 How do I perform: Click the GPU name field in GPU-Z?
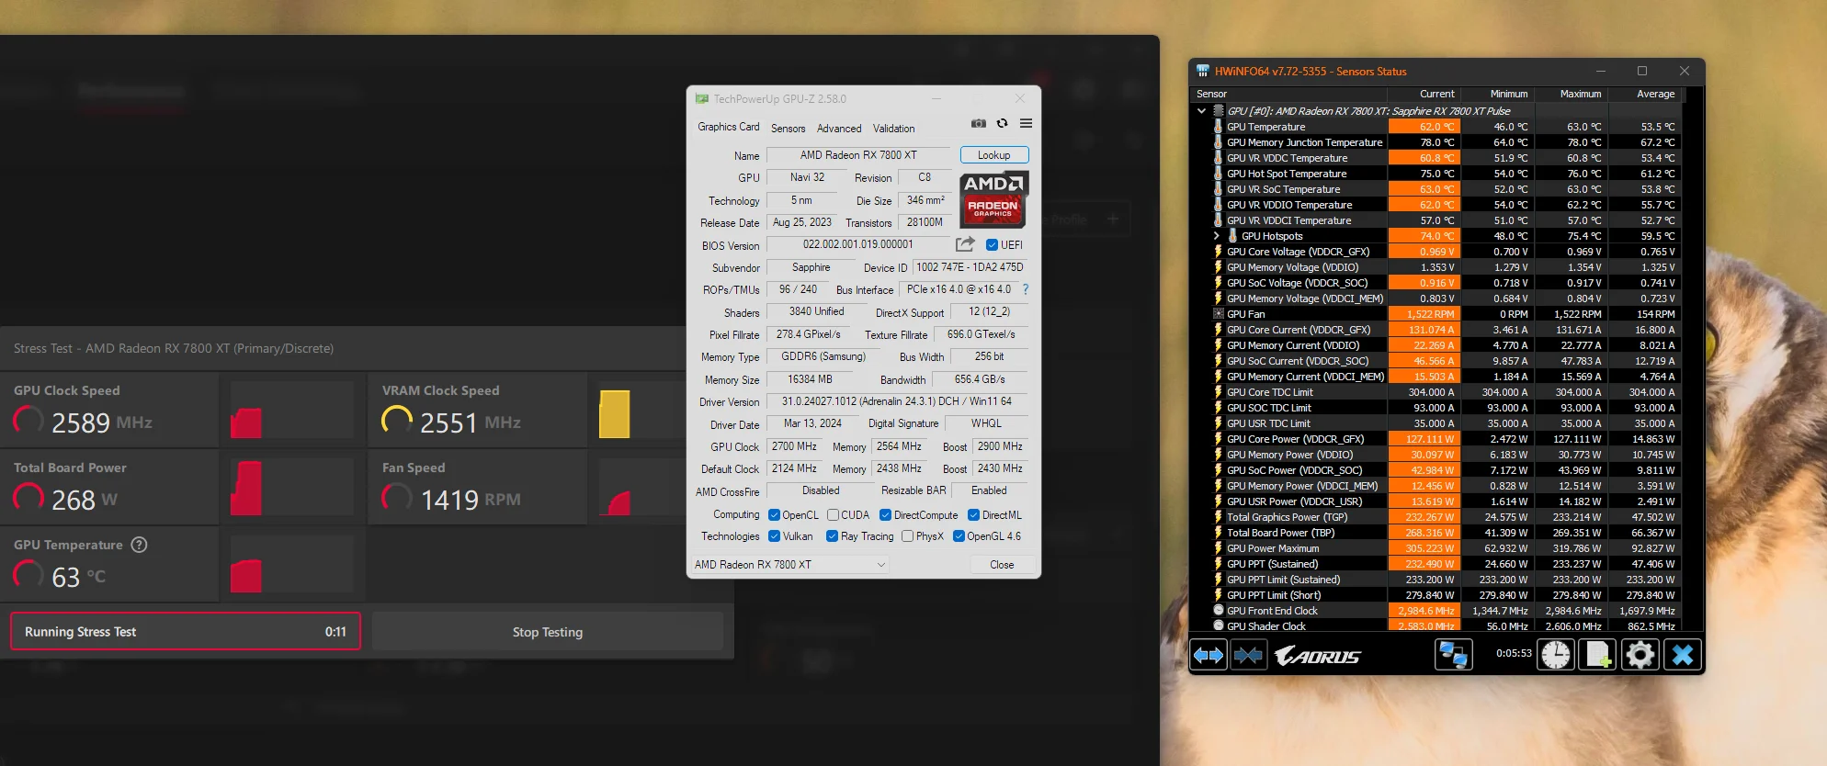tap(858, 155)
